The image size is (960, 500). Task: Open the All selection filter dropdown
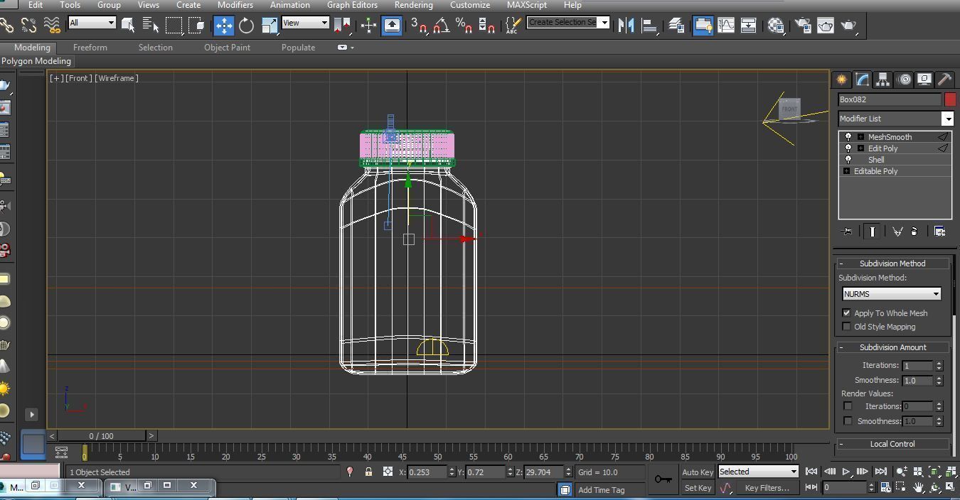pyautogui.click(x=92, y=23)
